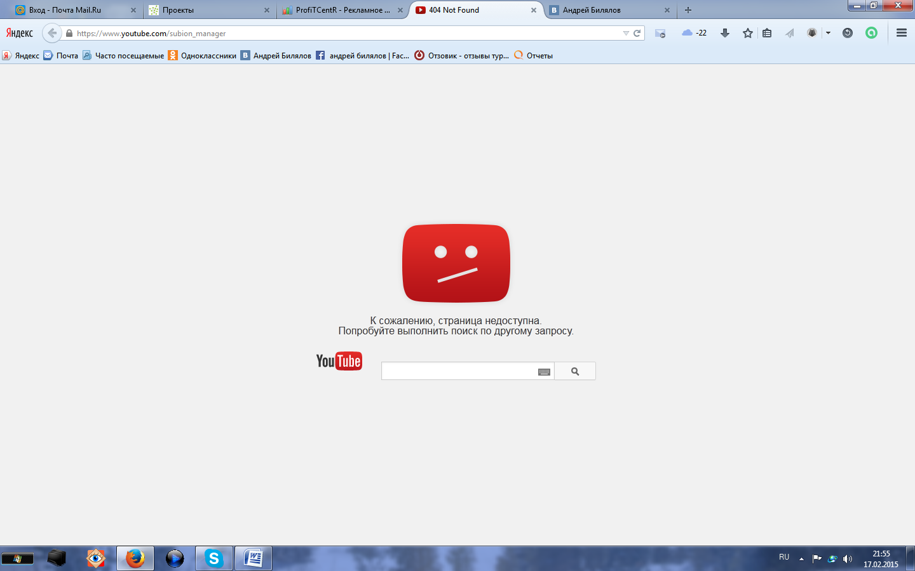Click the red sad-face error image
Viewport: 915px width, 571px height.
456,263
